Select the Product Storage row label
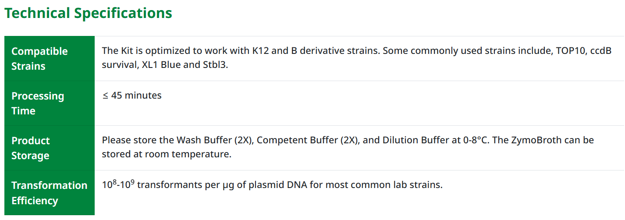The width and height of the screenshot is (625, 220). pos(31,148)
